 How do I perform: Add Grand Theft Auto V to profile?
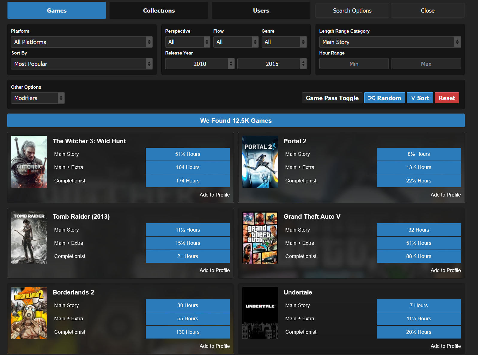pos(446,270)
